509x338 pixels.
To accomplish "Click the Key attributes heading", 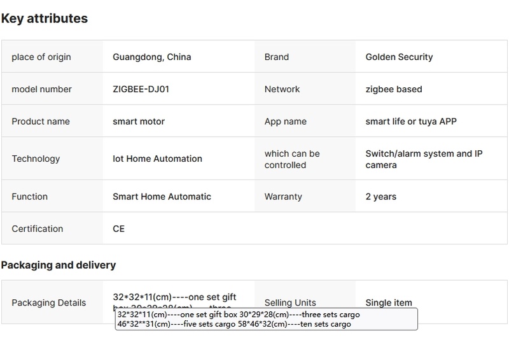I will 45,18.
